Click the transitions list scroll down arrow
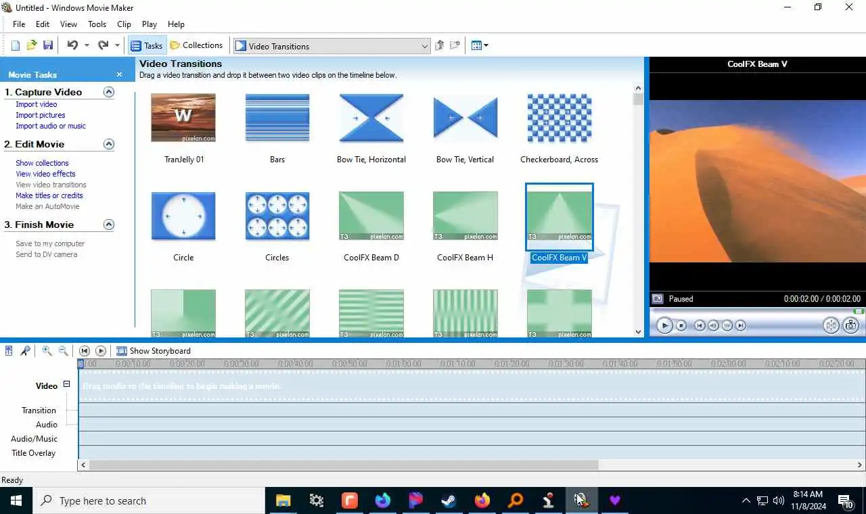The image size is (866, 514). (638, 331)
